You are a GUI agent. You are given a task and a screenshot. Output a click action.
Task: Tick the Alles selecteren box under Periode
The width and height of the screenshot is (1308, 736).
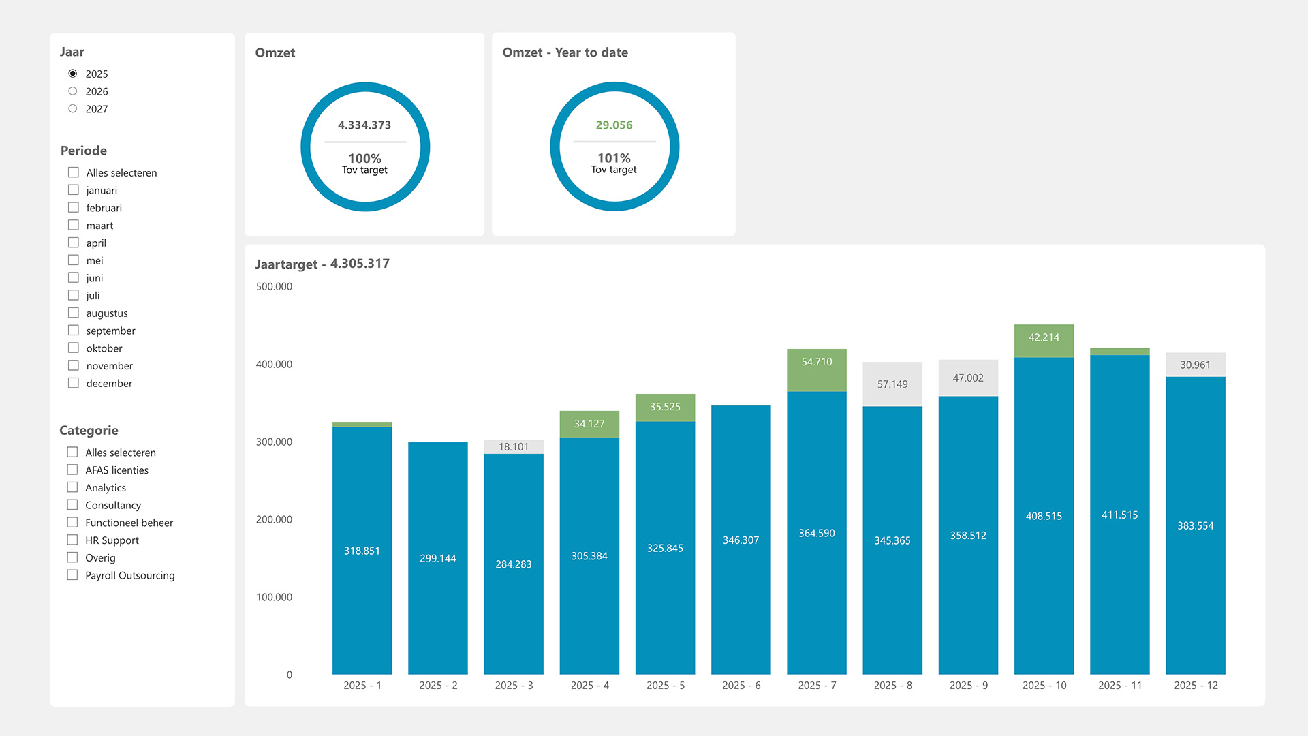tap(74, 172)
